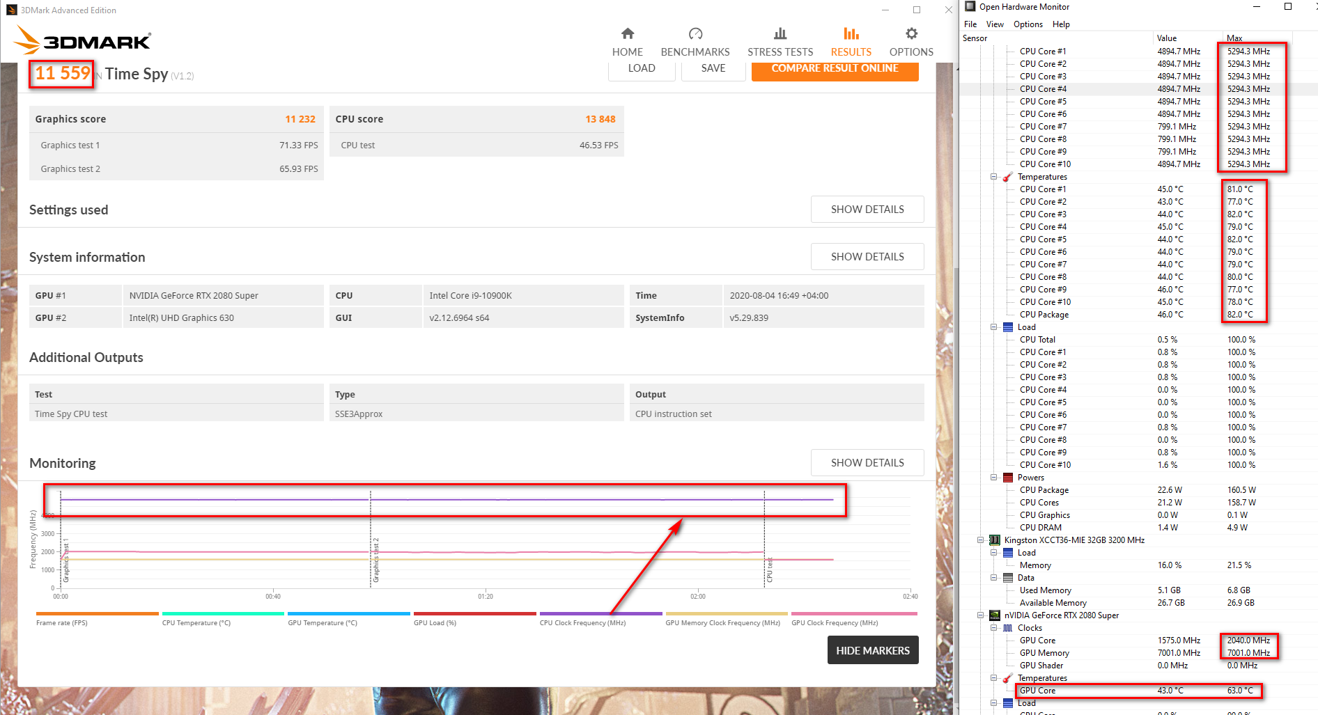
Task: Click the SAVE button
Action: click(x=713, y=69)
